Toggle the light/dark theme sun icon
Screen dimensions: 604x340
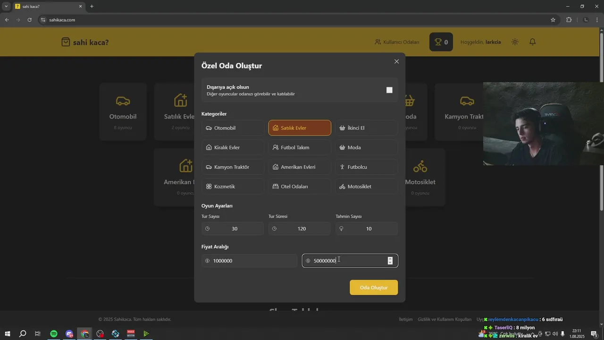pos(515,42)
